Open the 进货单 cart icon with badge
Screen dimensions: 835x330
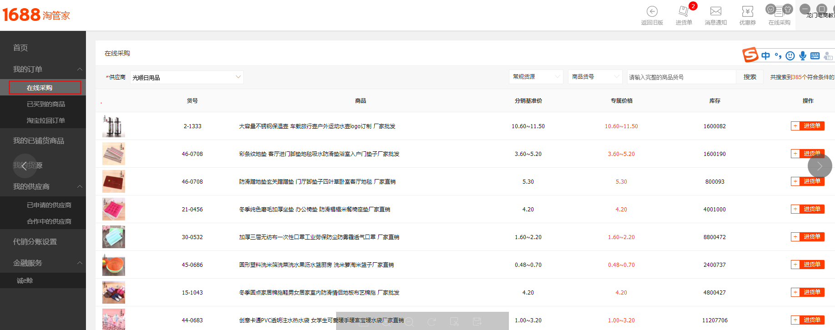pyautogui.click(x=684, y=11)
